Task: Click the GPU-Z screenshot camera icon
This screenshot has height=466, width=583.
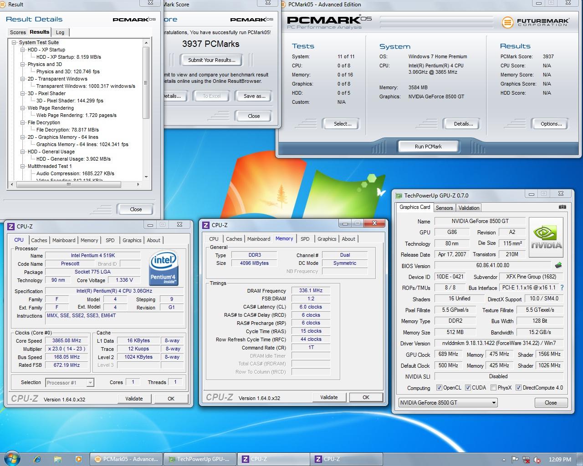Action: tap(563, 207)
